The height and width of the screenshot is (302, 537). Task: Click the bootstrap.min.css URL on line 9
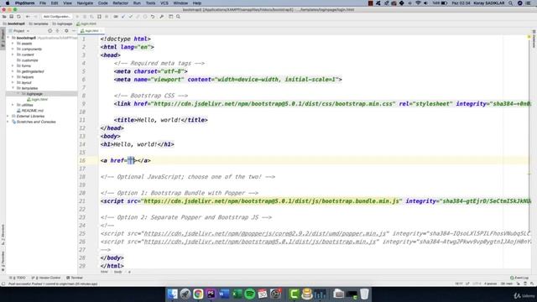273,104
